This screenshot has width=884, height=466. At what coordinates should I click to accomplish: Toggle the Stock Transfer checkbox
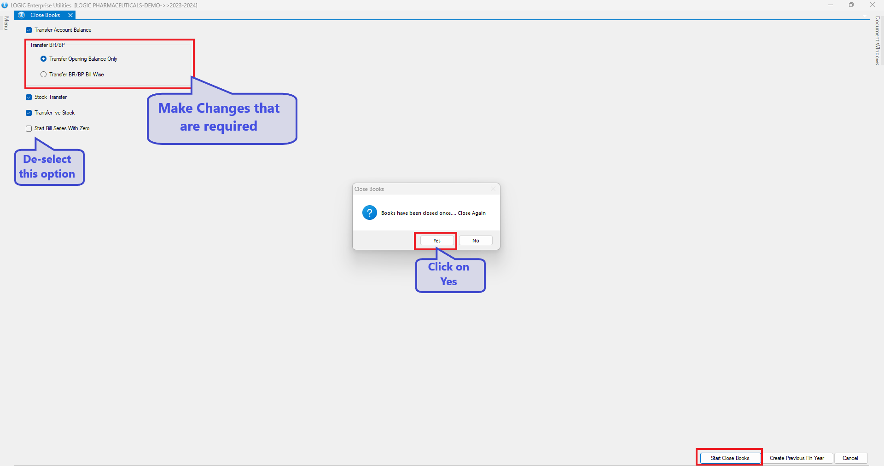[x=29, y=98]
